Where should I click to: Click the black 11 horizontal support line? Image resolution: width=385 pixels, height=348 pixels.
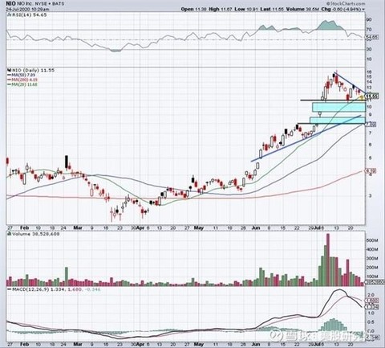[x=333, y=100]
